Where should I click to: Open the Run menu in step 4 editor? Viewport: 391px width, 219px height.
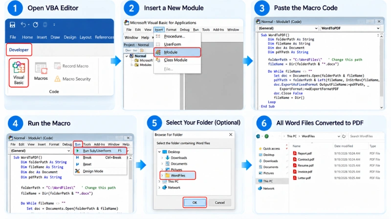(x=78, y=144)
